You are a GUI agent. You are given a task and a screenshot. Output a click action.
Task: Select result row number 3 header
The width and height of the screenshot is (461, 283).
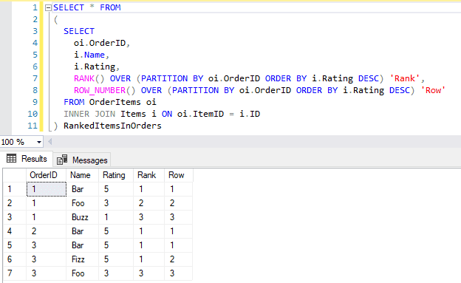[x=15, y=217]
